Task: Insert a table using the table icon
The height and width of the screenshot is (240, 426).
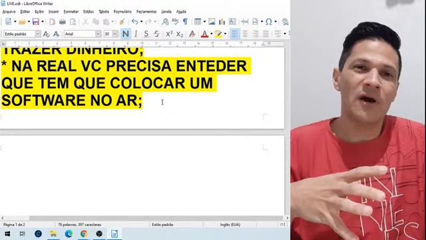Action: click(x=198, y=21)
